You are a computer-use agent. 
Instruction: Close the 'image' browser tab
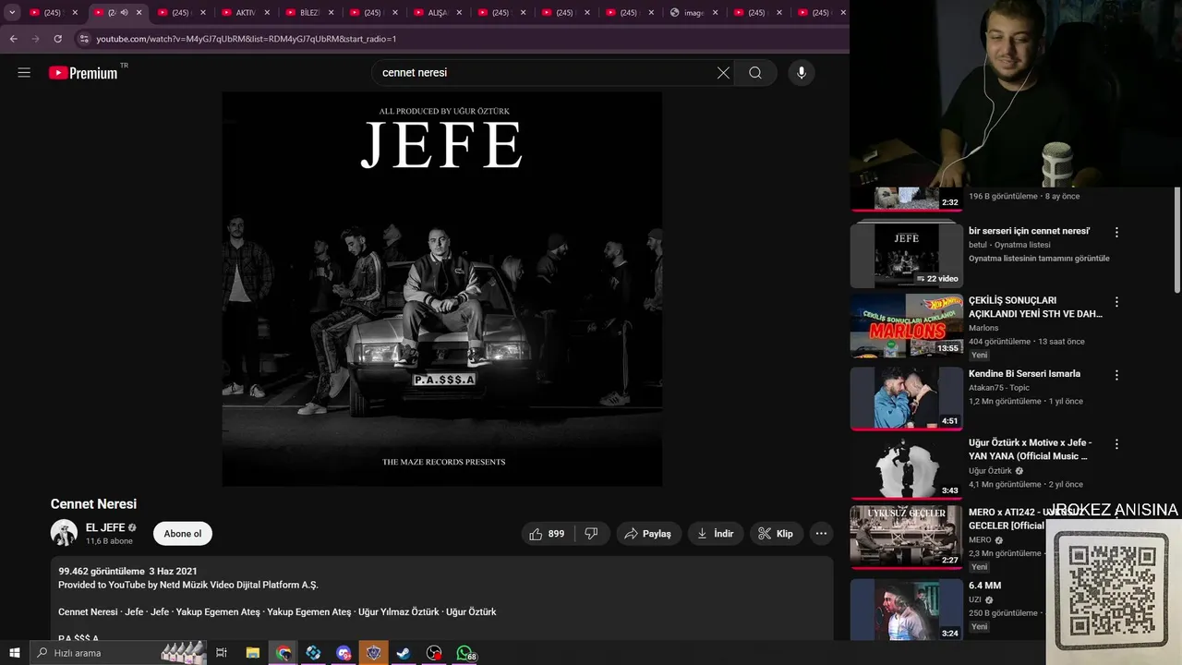(717, 13)
